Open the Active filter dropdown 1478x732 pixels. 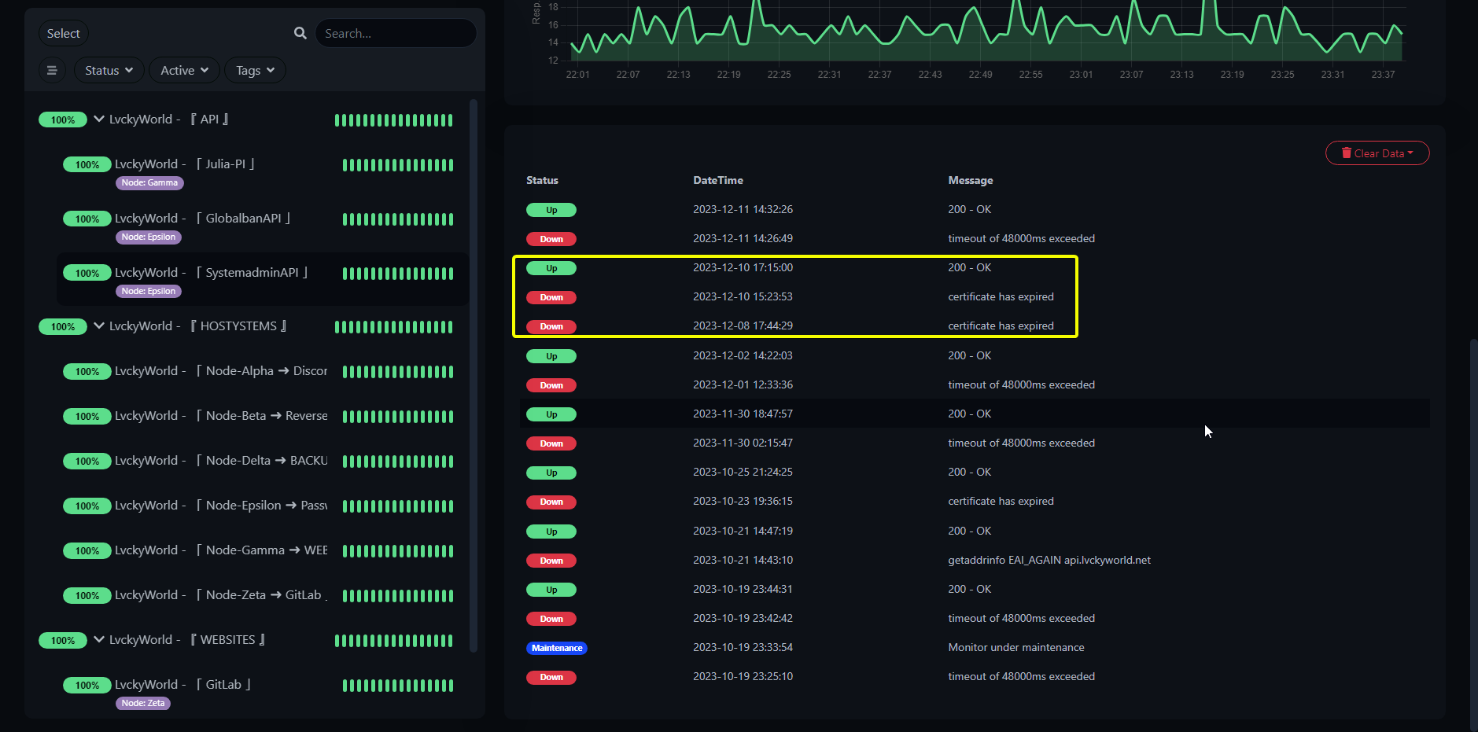[x=184, y=70]
